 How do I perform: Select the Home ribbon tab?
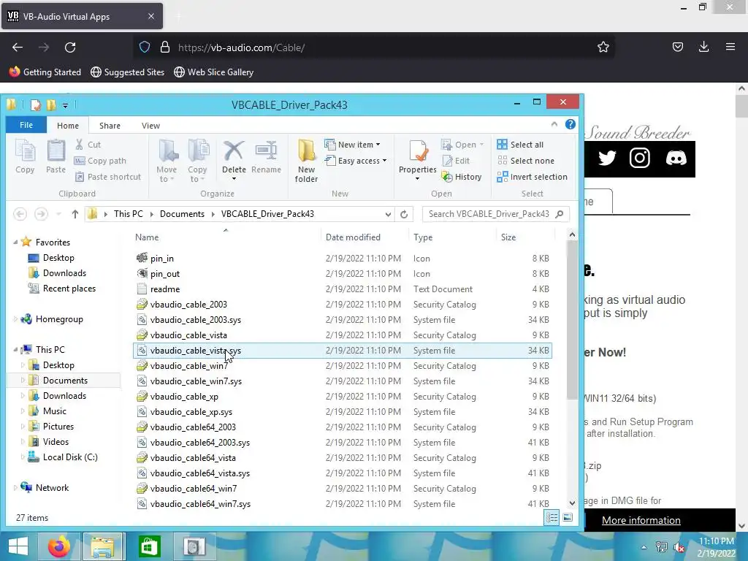pos(68,126)
